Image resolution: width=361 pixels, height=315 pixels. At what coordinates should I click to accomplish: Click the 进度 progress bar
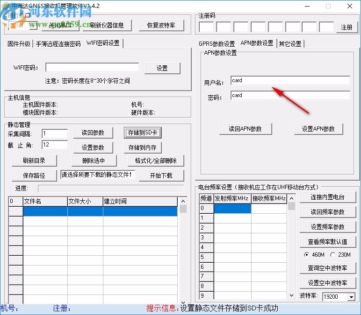(111, 189)
